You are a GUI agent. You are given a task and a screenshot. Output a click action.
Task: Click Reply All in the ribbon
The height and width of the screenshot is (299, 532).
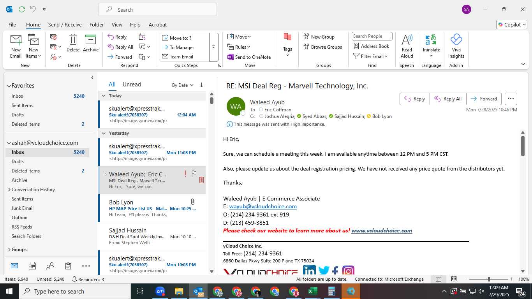tap(121, 47)
